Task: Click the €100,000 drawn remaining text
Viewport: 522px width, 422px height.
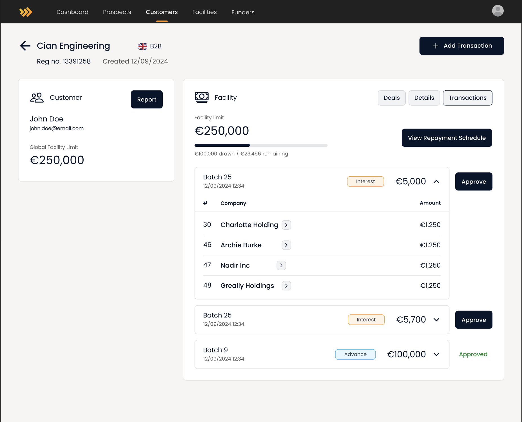Action: [x=241, y=154]
